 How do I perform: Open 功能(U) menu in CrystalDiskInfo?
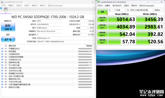pos(19,5)
